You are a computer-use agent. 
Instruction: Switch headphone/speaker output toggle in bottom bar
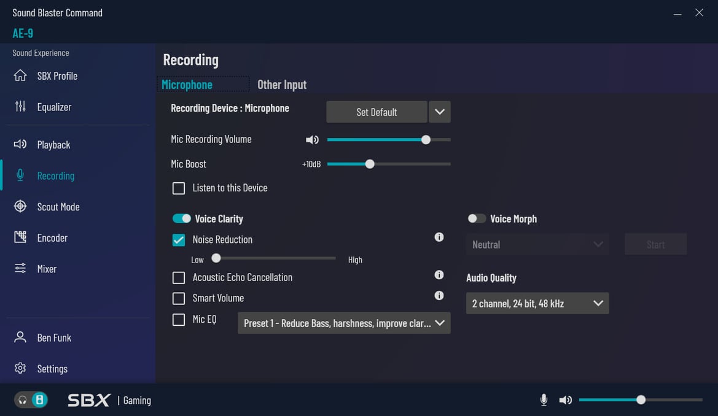(x=31, y=400)
